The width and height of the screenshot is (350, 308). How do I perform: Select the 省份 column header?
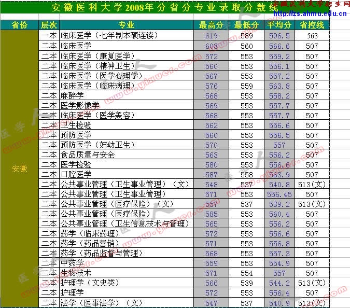click(x=19, y=25)
